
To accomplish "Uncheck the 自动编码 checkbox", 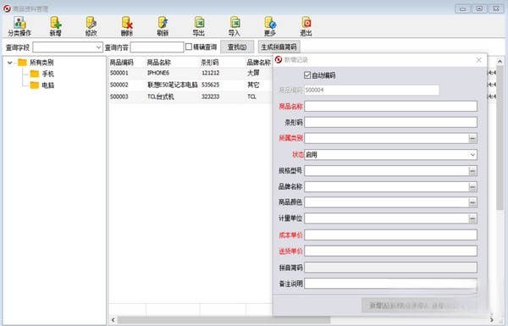I will [x=307, y=75].
